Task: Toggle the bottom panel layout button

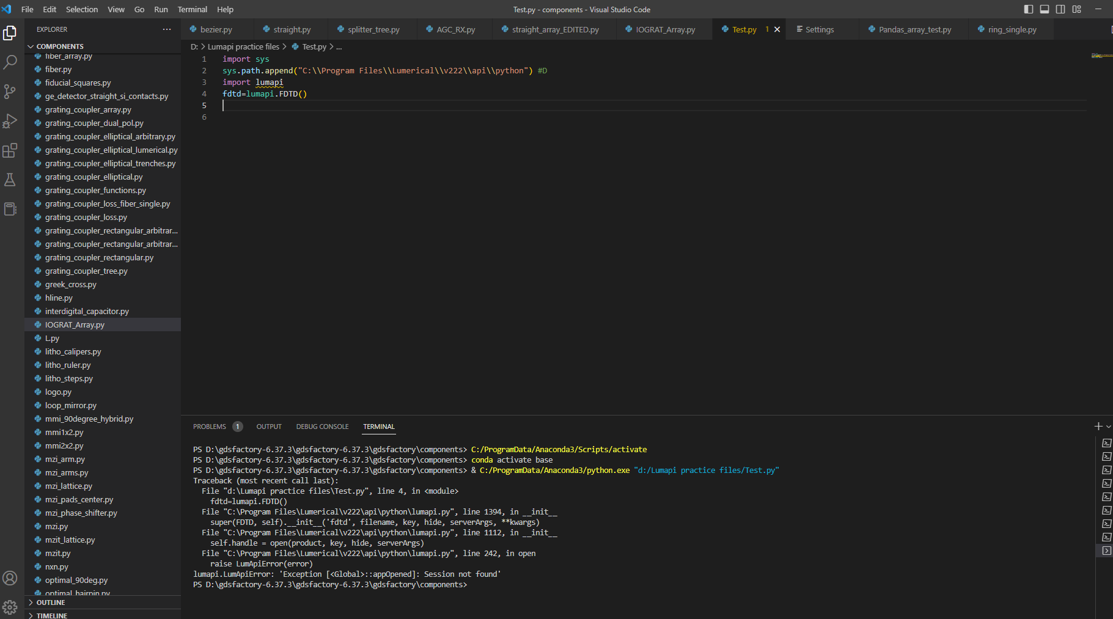Action: point(1045,9)
